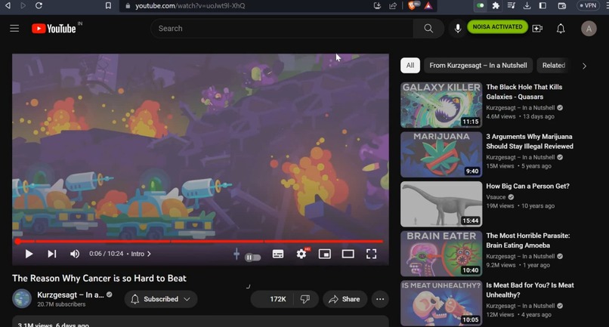Open Kurzgesagt – In a... channel name
The image size is (609, 327).
tap(70, 295)
